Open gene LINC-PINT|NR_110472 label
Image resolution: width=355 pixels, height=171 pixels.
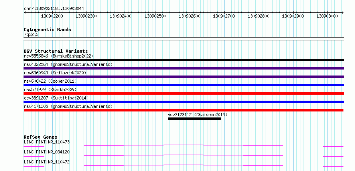click(x=47, y=162)
